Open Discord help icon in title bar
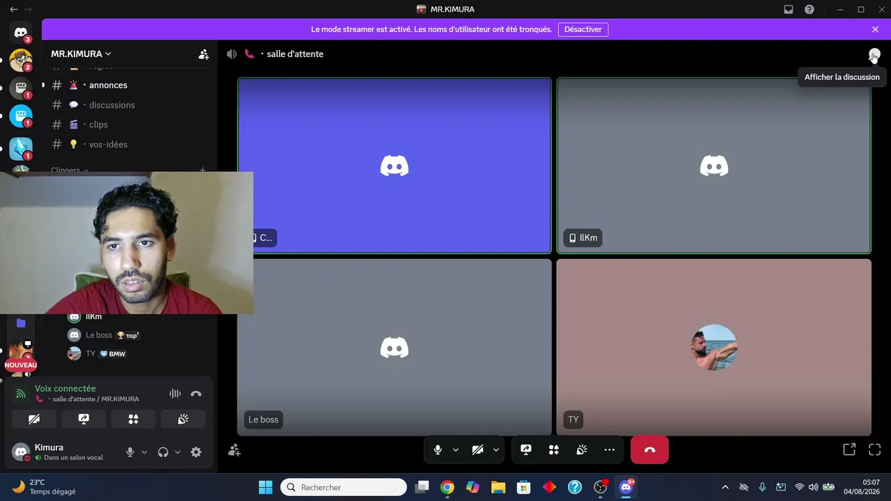 point(810,10)
